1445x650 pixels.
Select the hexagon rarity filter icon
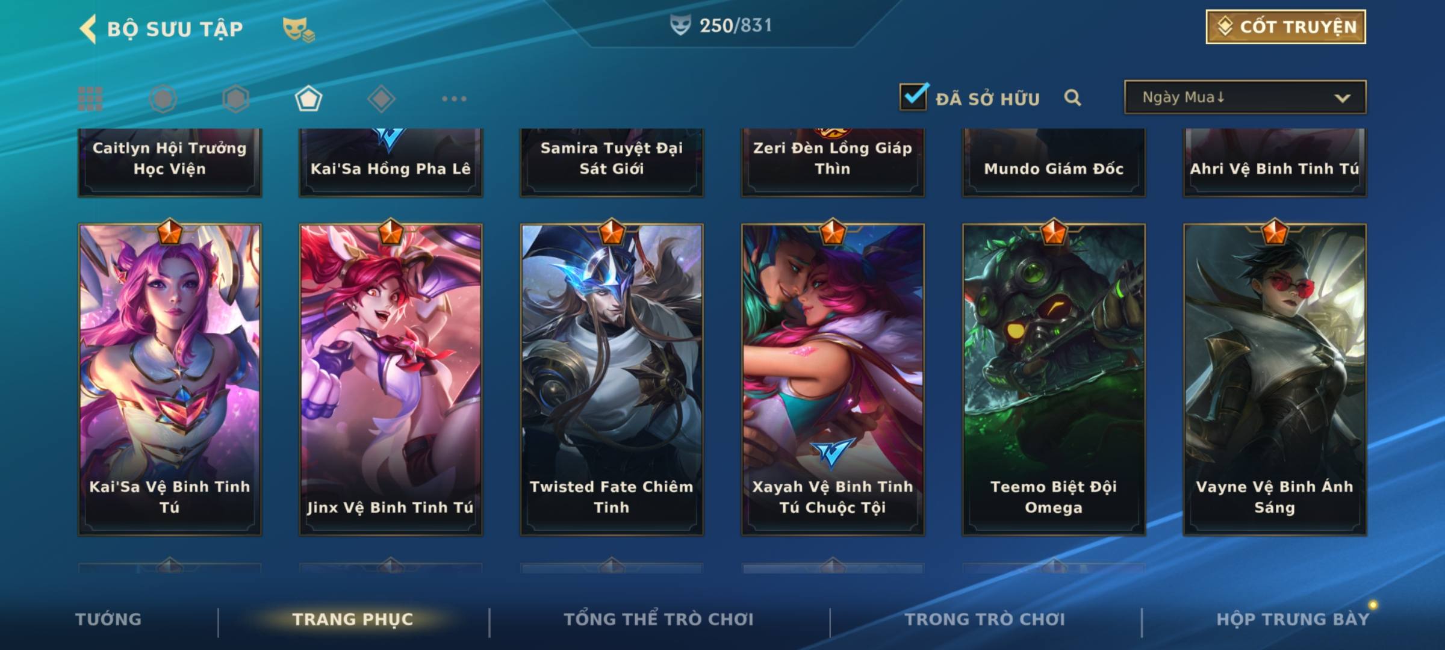235,99
